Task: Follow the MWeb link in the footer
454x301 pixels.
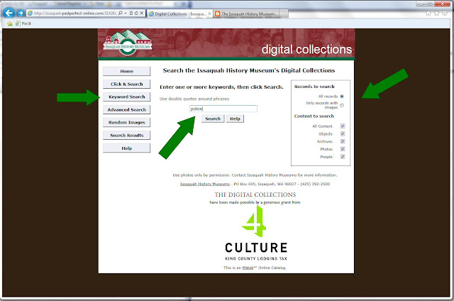Action: pos(248,268)
